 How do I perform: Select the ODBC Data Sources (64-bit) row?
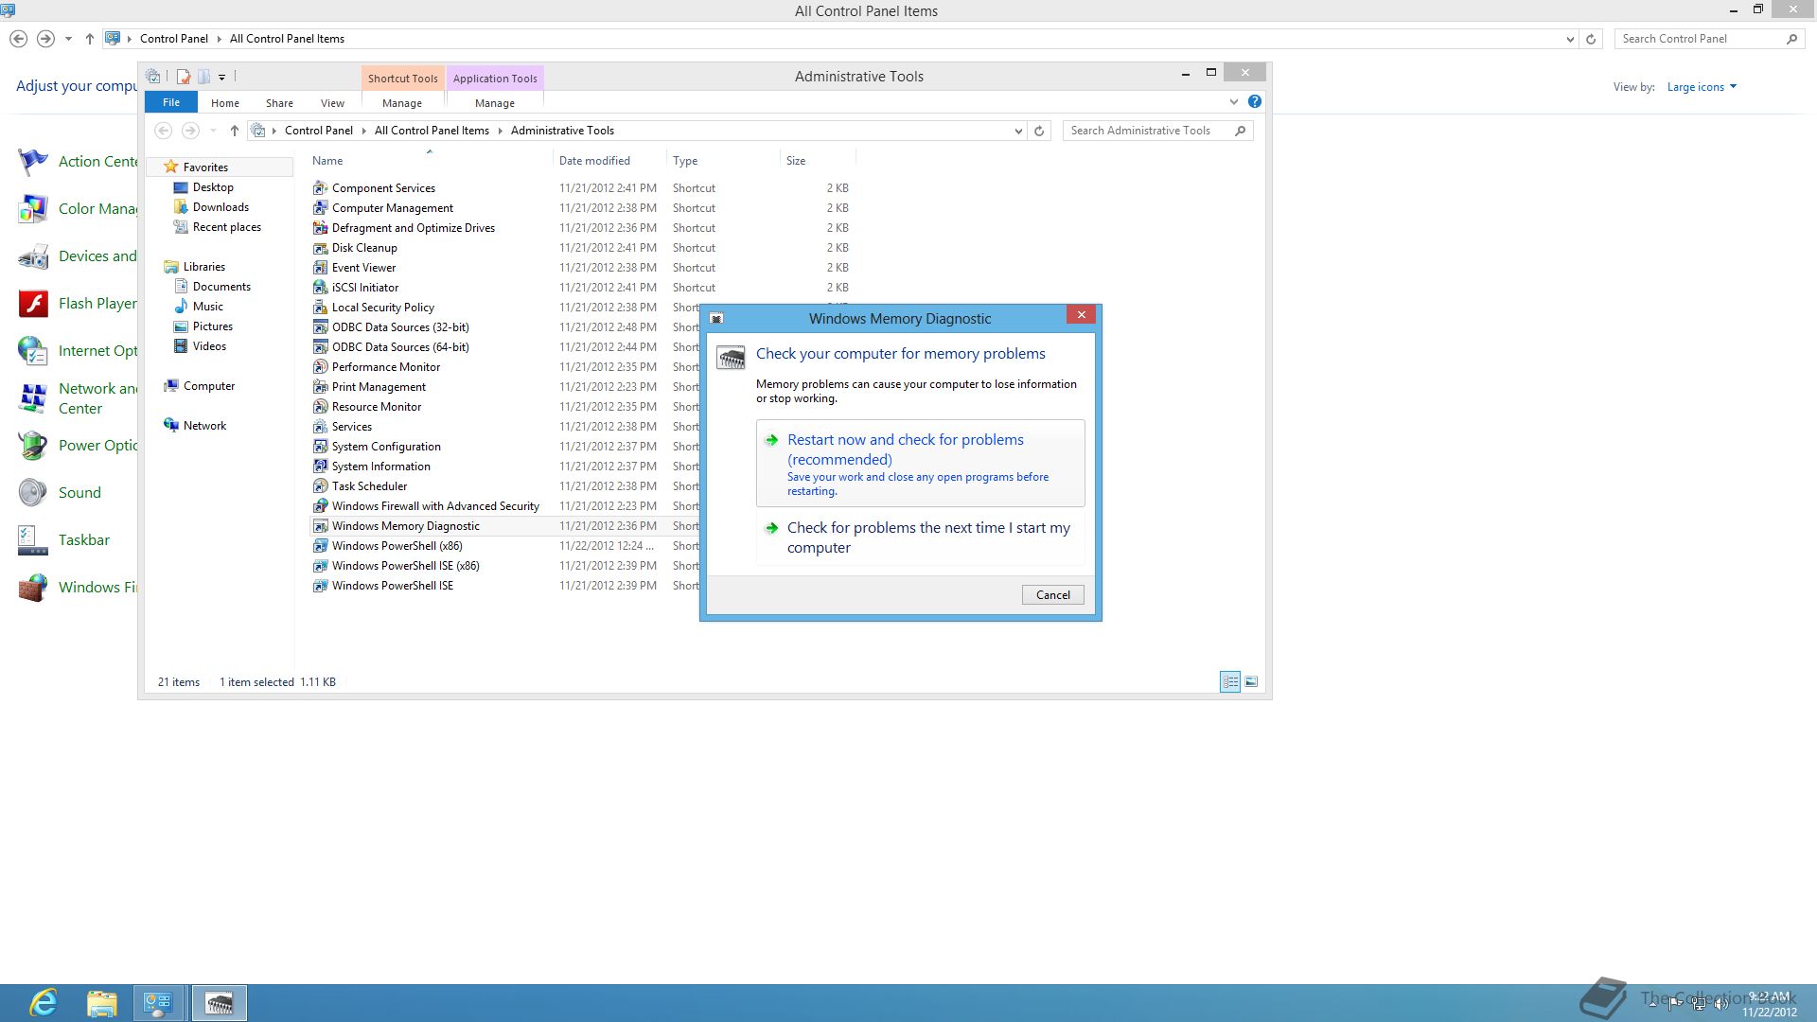click(x=505, y=347)
